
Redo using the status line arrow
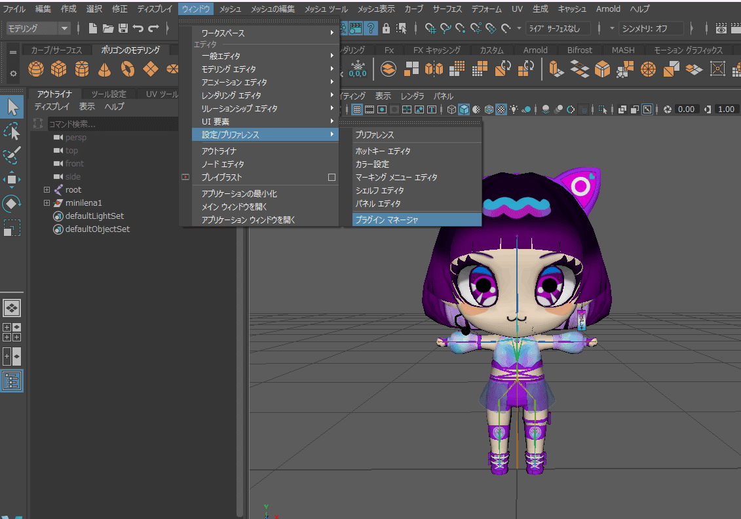click(x=153, y=28)
